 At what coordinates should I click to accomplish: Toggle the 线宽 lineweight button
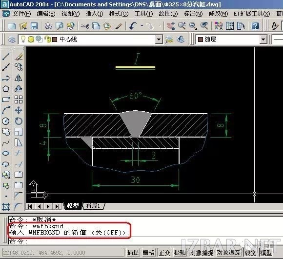click(250, 253)
